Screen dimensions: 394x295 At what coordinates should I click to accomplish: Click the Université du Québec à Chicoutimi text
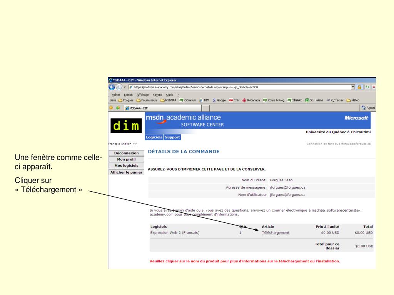(x=338, y=132)
